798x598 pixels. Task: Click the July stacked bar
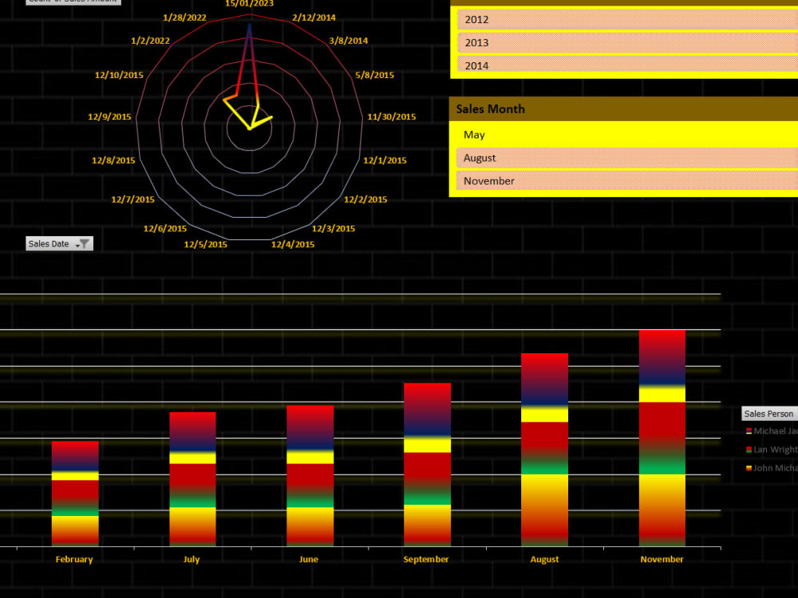[x=192, y=479]
